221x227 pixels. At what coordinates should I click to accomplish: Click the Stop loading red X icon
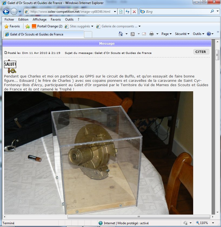134,12
